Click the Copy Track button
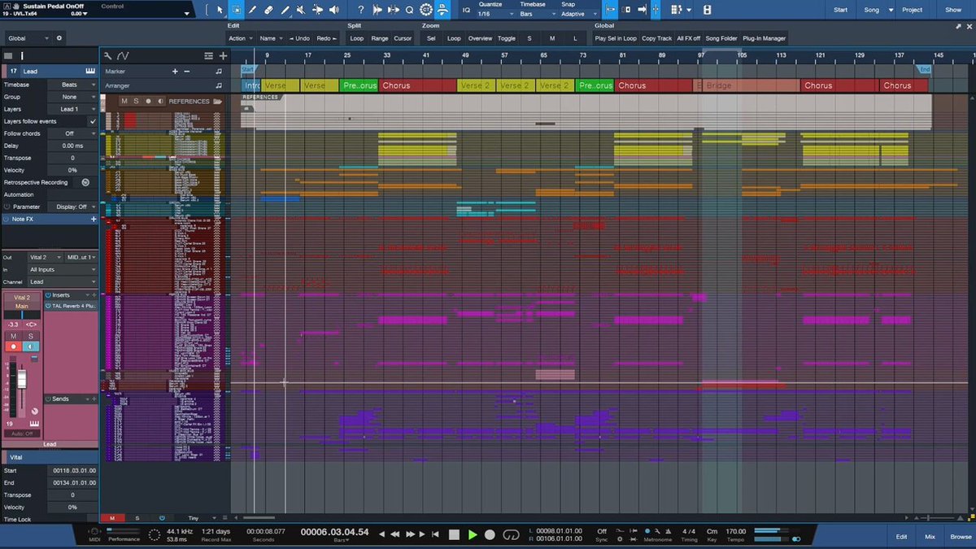Image resolution: width=976 pixels, height=549 pixels. (x=657, y=38)
